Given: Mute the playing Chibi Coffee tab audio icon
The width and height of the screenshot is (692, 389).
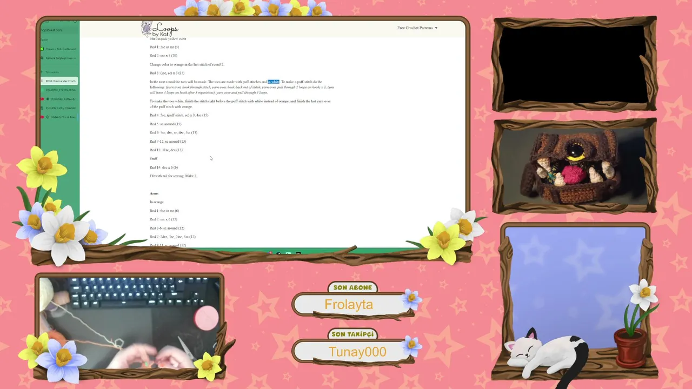Looking at the screenshot, I should (48, 99).
